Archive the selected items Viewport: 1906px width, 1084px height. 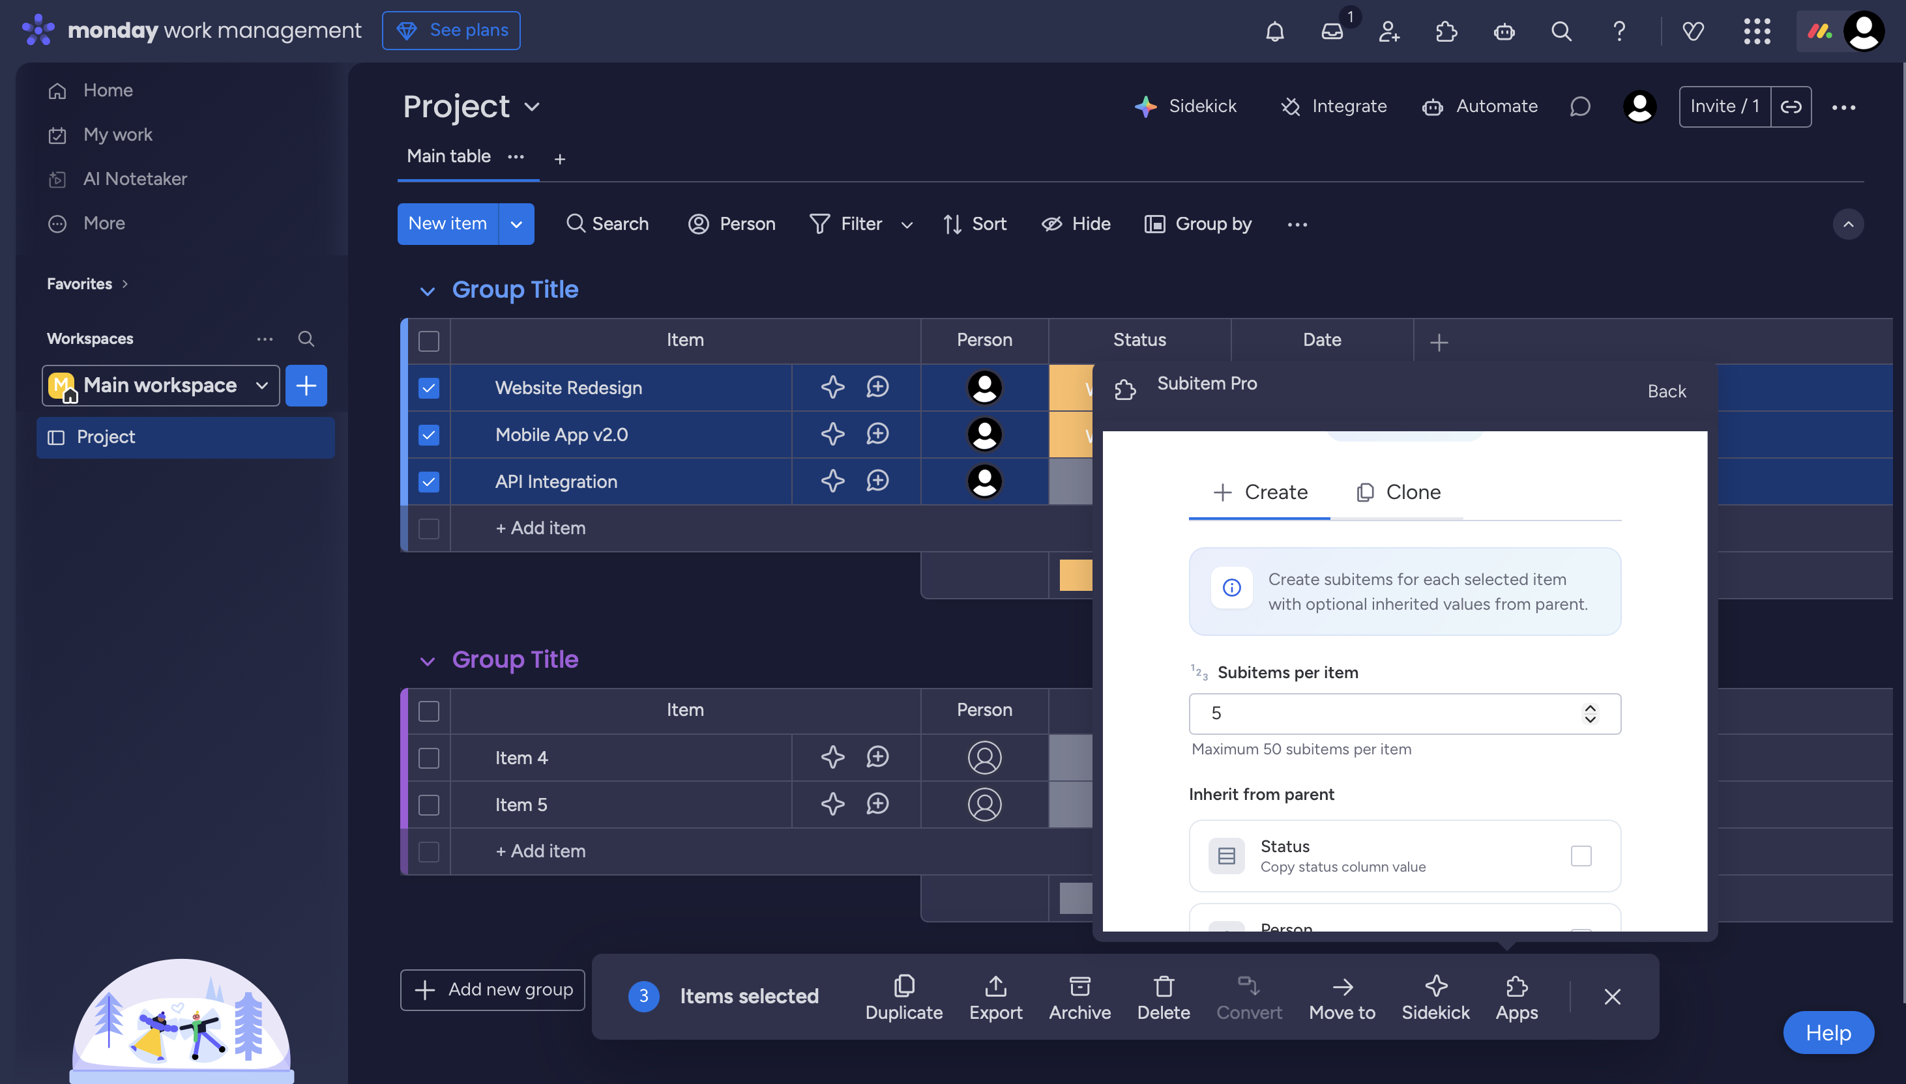pos(1079,995)
